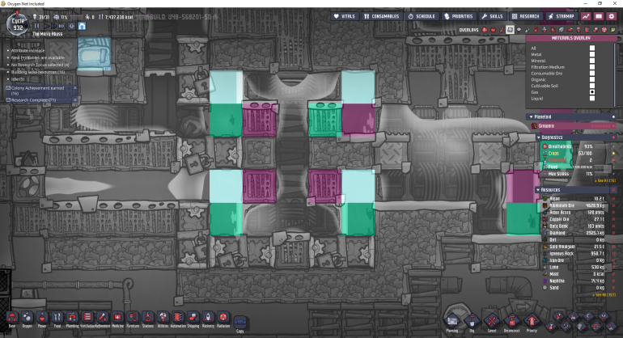The height and width of the screenshot is (338, 623).
Task: Open the Medicine build category
Action: click(117, 319)
